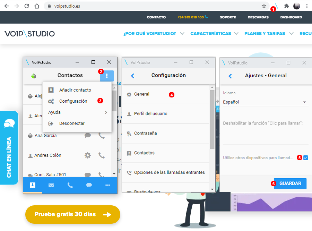Image resolution: width=312 pixels, height=231 pixels.
Task: Select Andres Colón contact row
Action: tap(68, 155)
